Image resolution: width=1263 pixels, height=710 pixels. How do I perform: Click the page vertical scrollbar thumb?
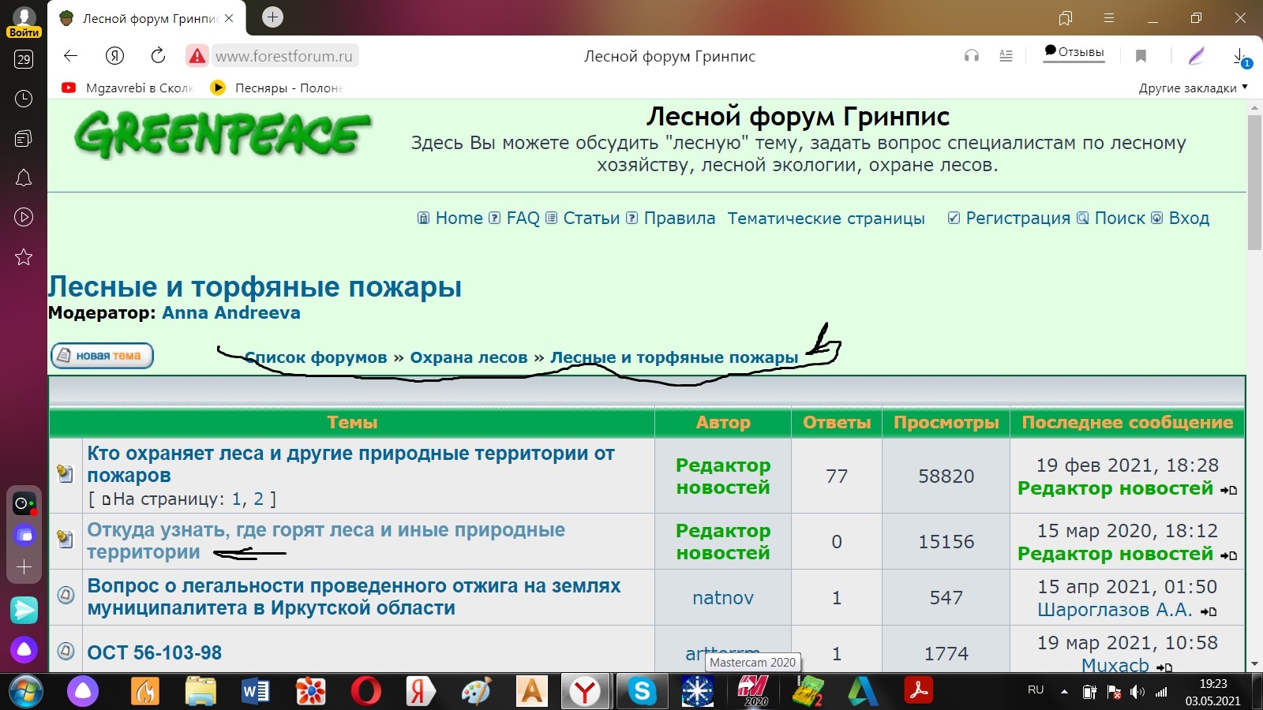[1254, 181]
